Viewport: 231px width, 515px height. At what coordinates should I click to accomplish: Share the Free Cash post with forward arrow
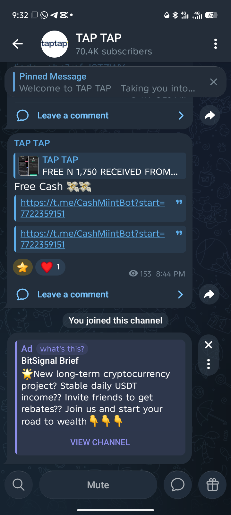point(209,294)
